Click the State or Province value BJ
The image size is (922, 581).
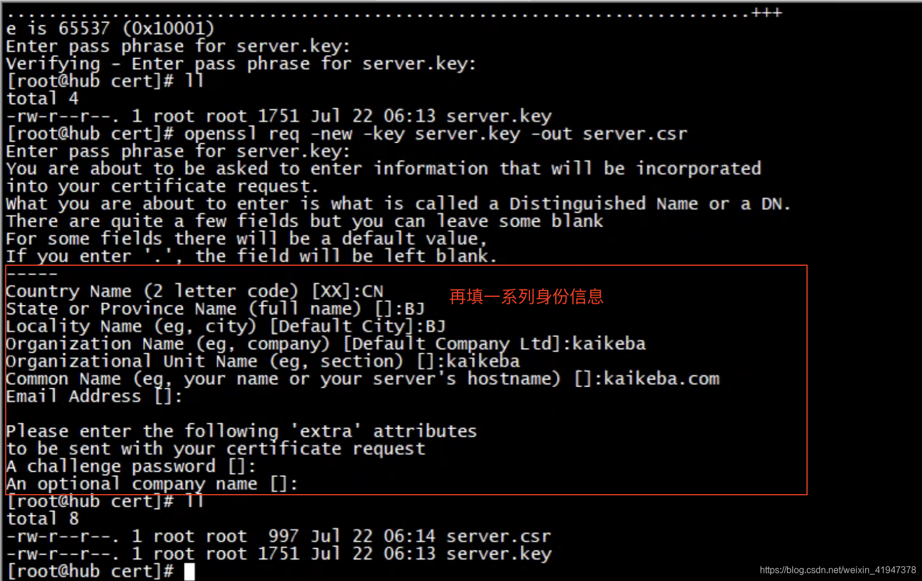(414, 309)
